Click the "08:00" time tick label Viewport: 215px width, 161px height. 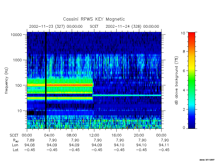tap(72, 136)
